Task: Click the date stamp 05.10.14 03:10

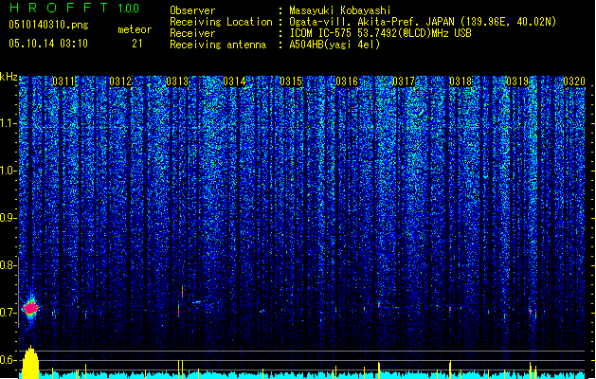Action: tap(48, 44)
